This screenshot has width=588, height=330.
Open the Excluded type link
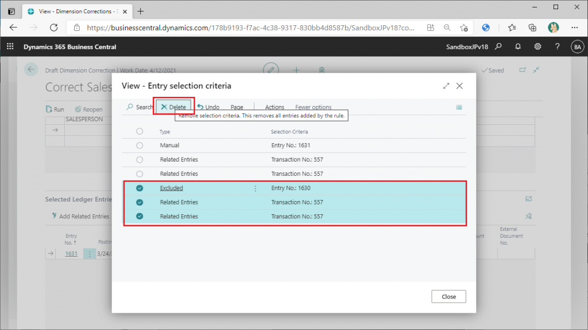click(x=171, y=188)
